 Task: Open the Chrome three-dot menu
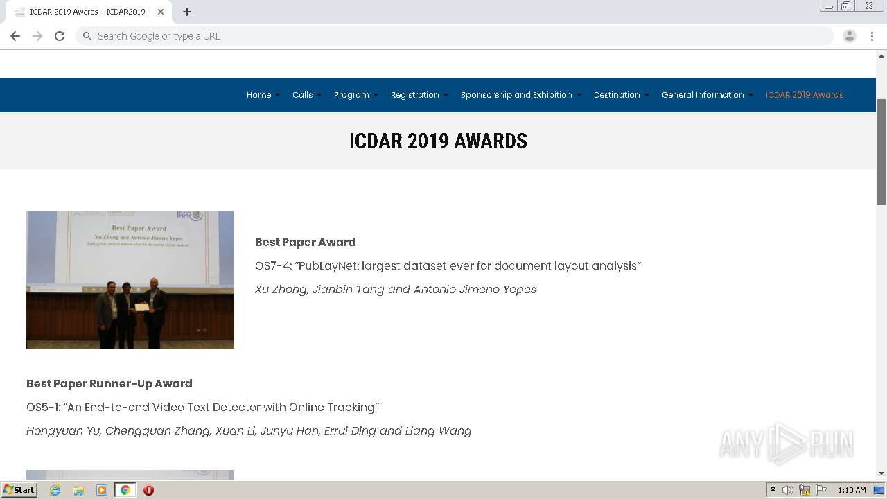(x=872, y=36)
